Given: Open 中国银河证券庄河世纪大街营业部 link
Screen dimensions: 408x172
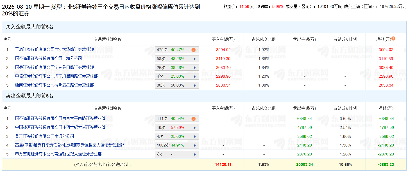Looking at the screenshot, I should pyautogui.click(x=60, y=127).
